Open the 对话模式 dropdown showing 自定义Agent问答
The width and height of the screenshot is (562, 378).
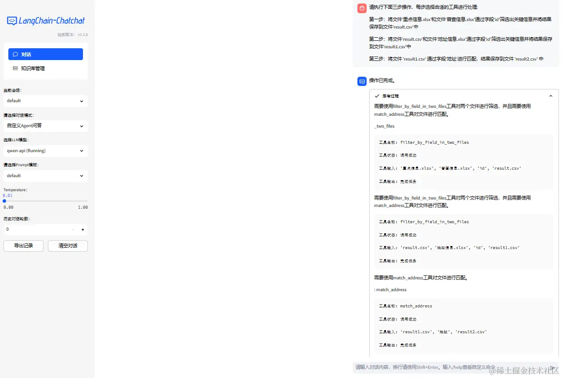[45, 126]
